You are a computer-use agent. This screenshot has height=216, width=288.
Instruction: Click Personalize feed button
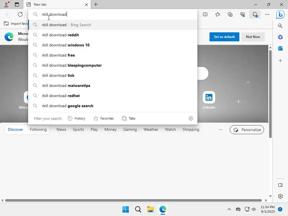pos(247,130)
